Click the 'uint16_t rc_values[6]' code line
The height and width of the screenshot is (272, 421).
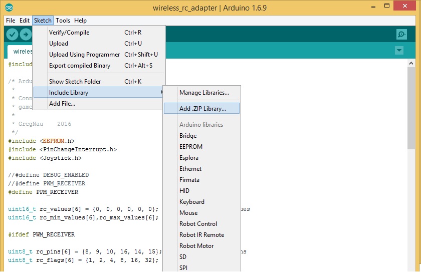pos(83,209)
